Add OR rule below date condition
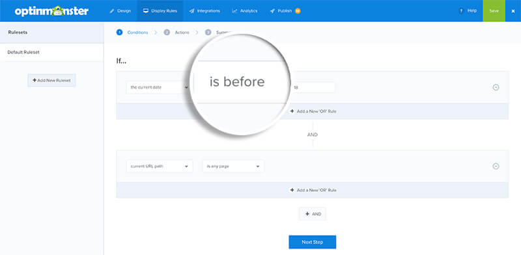521x255 pixels. (313, 111)
